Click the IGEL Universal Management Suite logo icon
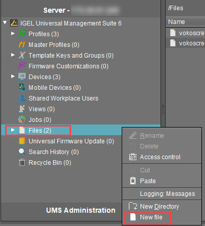The image size is (205, 226). tap(14, 23)
